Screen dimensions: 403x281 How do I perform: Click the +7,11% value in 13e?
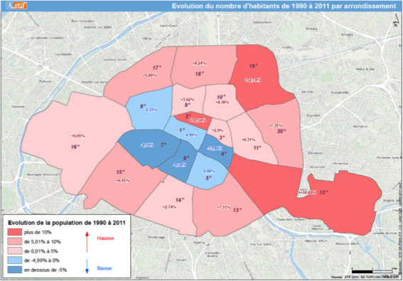[x=224, y=207]
